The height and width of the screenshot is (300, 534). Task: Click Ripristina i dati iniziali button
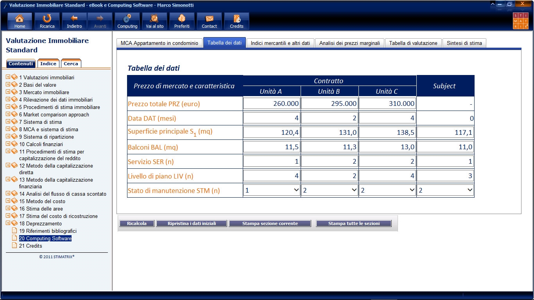(x=192, y=223)
